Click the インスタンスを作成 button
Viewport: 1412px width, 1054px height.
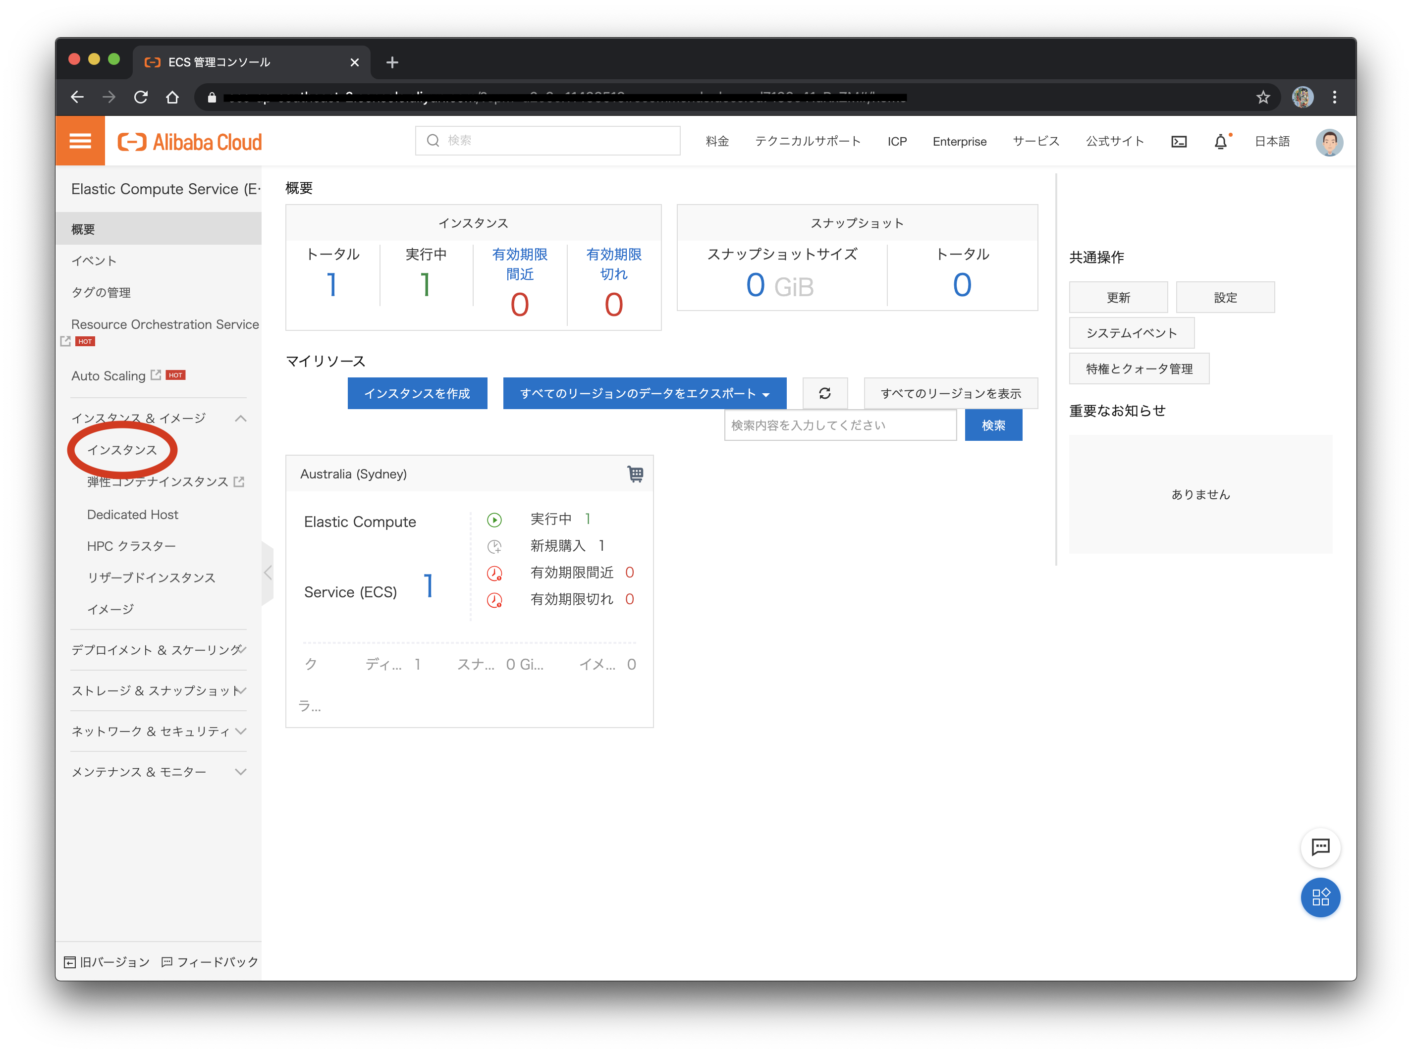(417, 393)
